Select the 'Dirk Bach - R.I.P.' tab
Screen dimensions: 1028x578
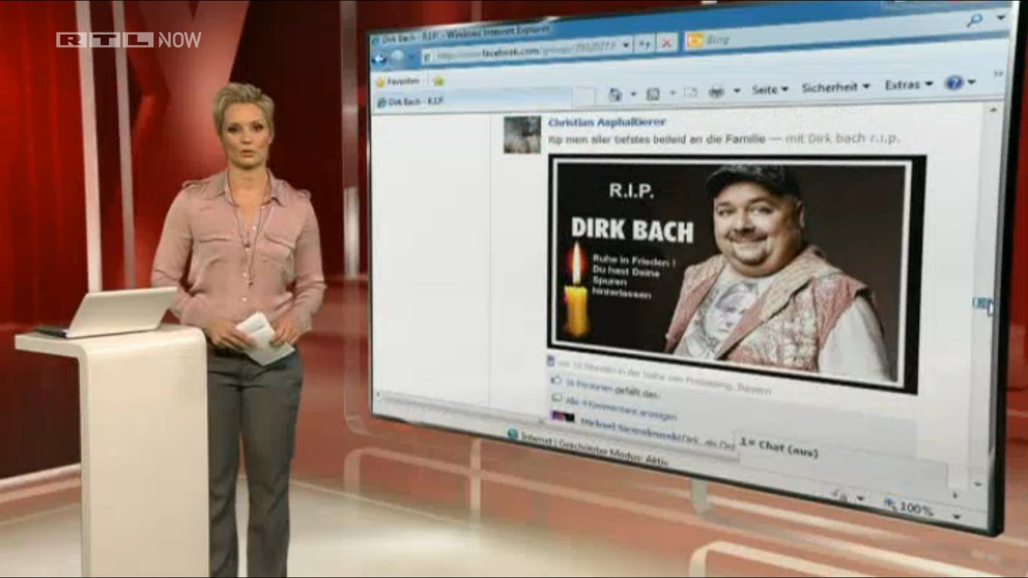tap(473, 99)
